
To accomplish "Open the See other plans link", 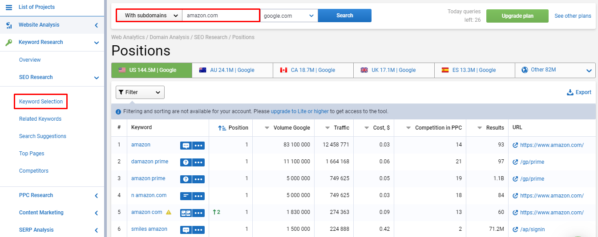I will [x=573, y=16].
